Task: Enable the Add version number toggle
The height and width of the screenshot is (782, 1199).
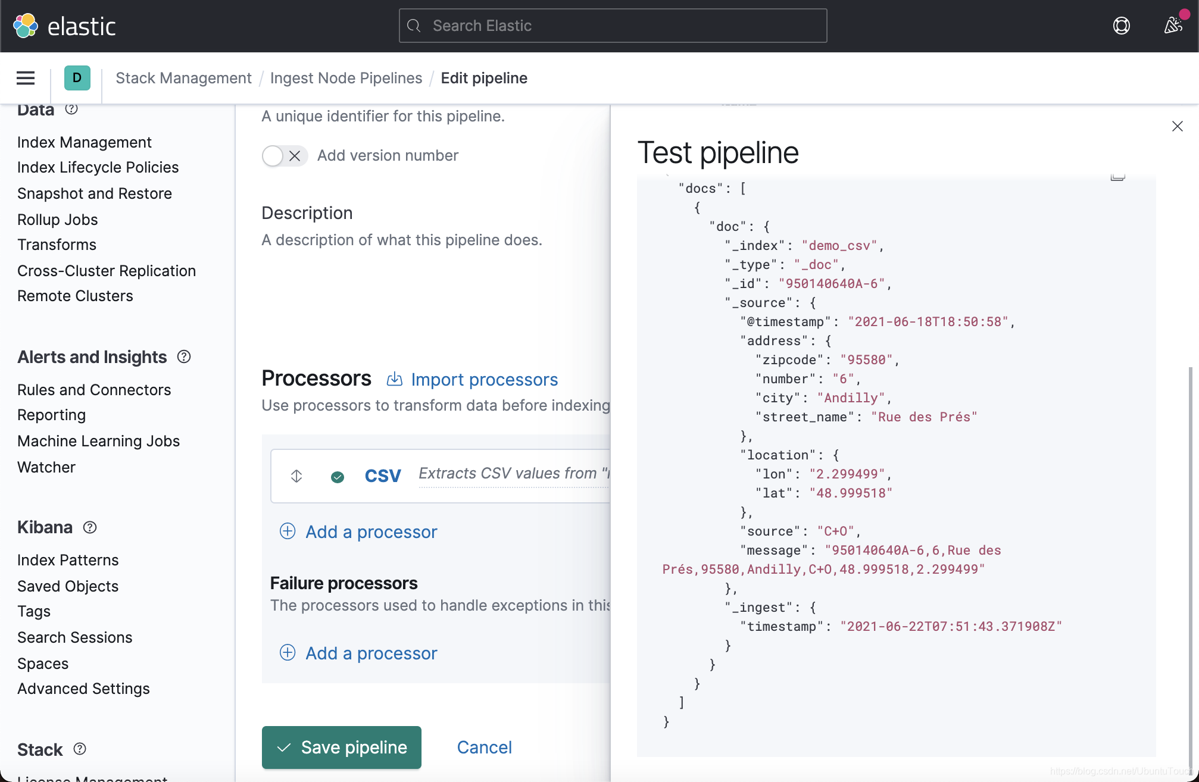Action: point(273,155)
